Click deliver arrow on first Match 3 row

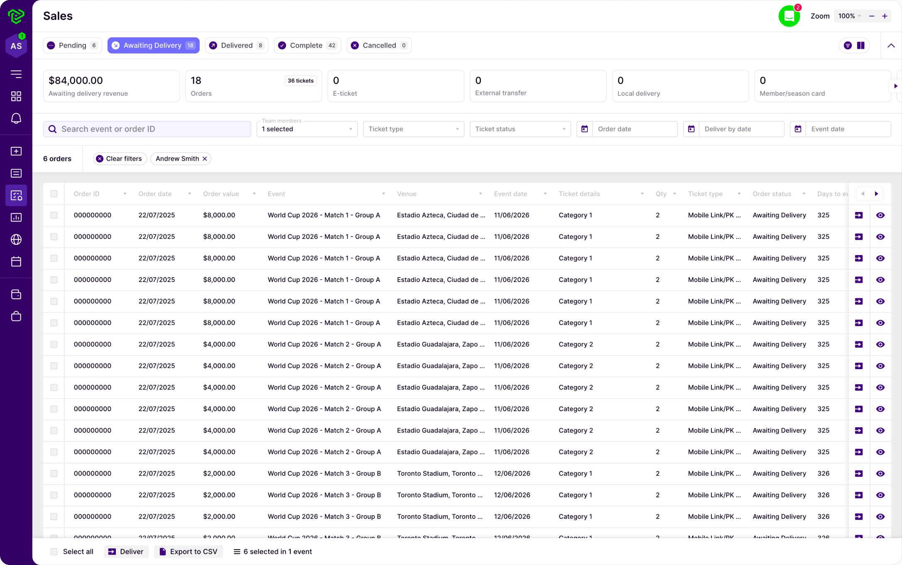pyautogui.click(x=859, y=474)
